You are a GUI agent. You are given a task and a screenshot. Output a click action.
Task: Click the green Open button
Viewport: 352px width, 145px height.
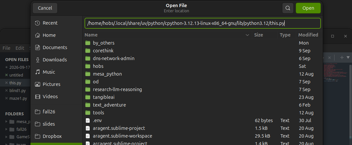pos(308,8)
